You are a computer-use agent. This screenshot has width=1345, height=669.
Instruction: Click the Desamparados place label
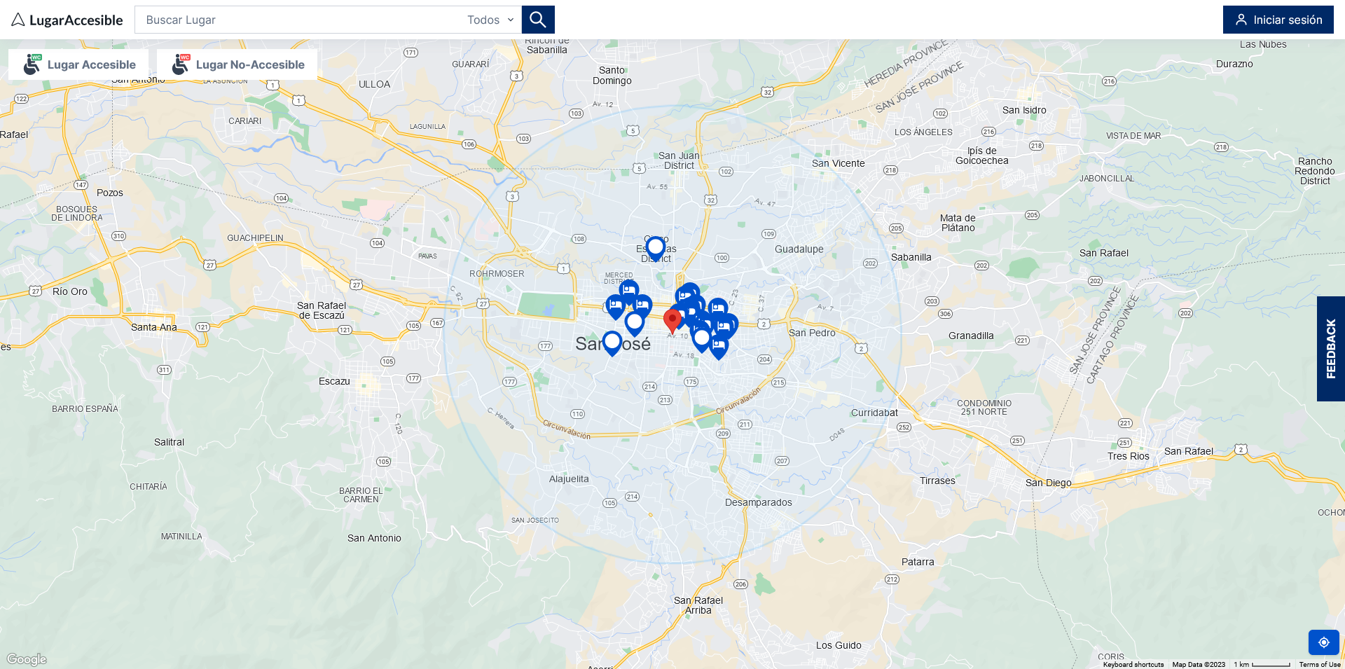(759, 502)
